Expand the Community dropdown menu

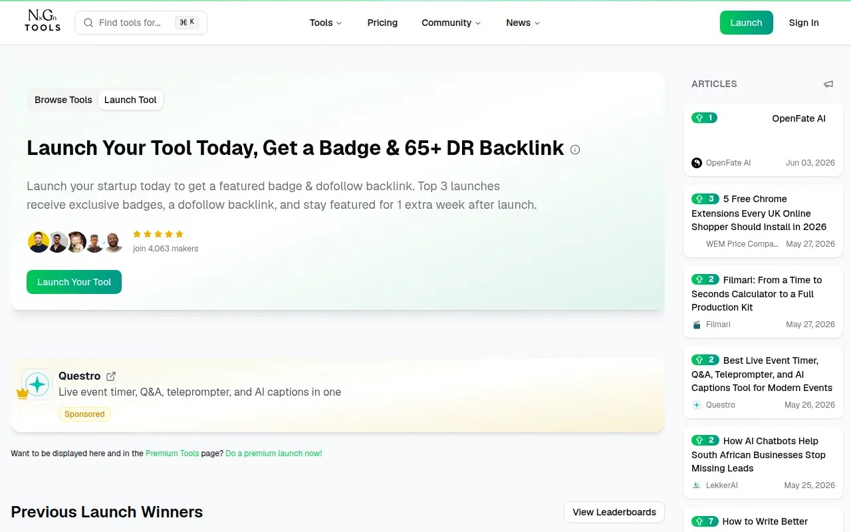(x=451, y=23)
